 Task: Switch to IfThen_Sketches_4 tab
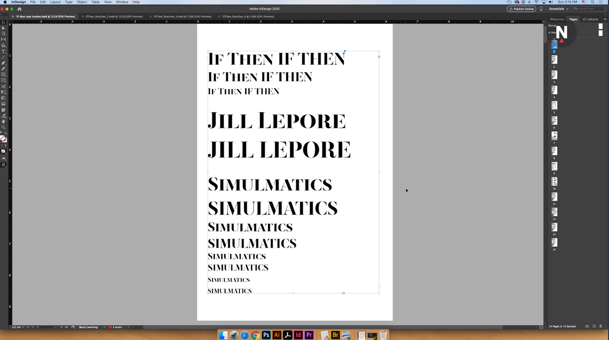coord(248,16)
